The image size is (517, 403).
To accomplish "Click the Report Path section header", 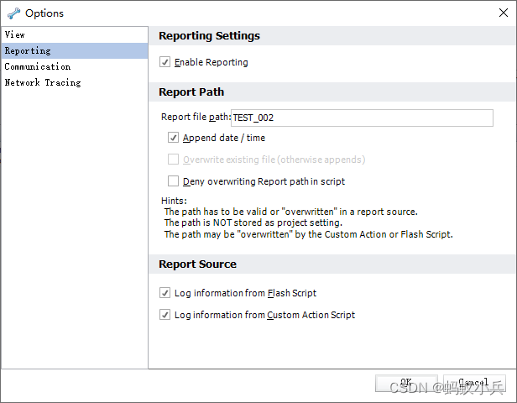I will [191, 92].
